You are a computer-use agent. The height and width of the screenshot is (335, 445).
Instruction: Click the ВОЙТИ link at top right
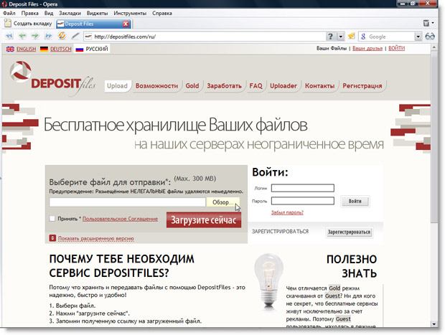click(x=396, y=49)
